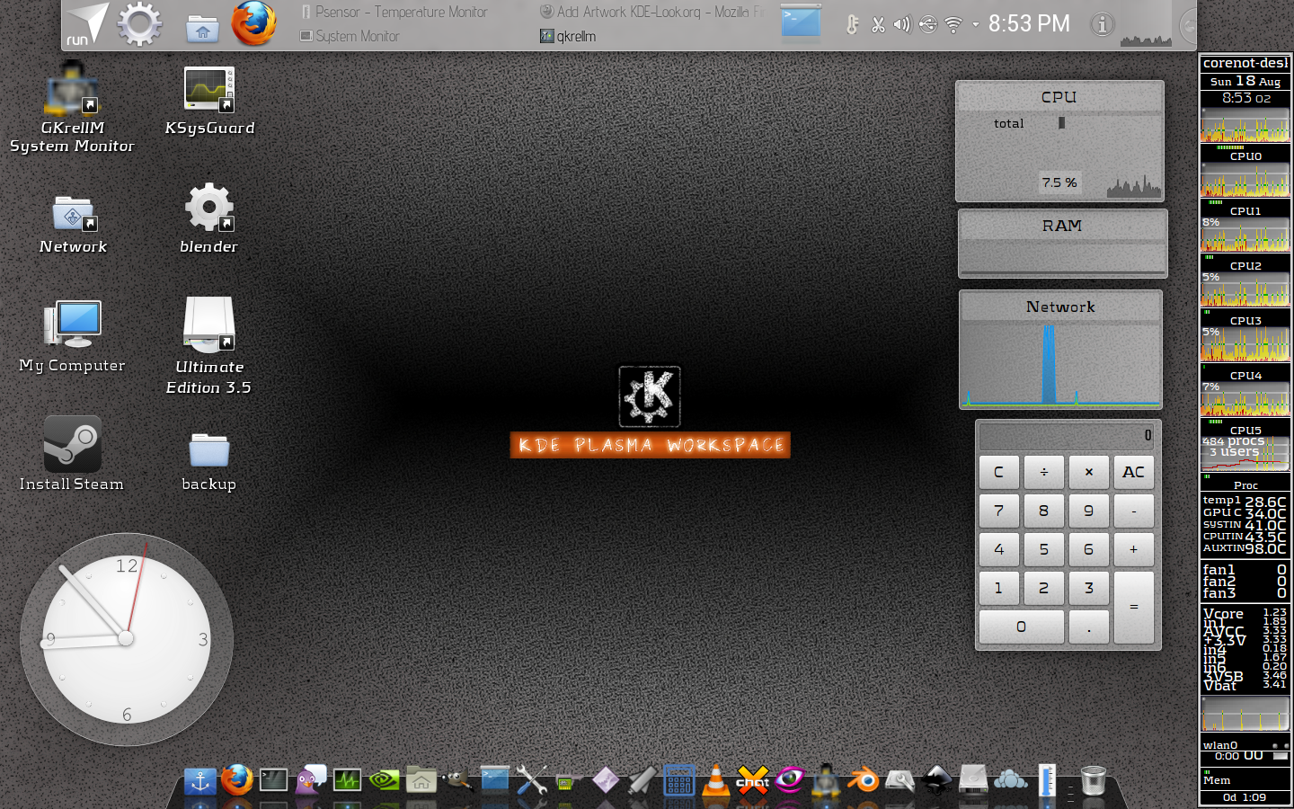The width and height of the screenshot is (1294, 809).
Task: Click the calculator 0 key
Action: pos(1022,627)
